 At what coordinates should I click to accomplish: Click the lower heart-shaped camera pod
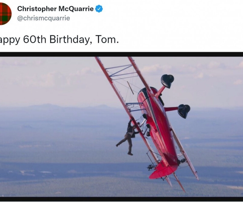click(184, 111)
